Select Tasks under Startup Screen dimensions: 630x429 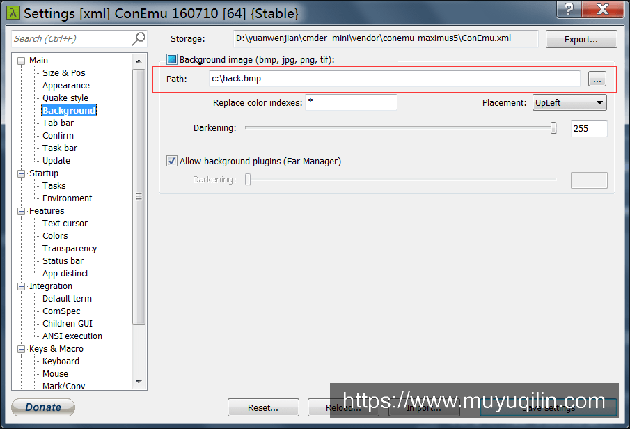(54, 186)
